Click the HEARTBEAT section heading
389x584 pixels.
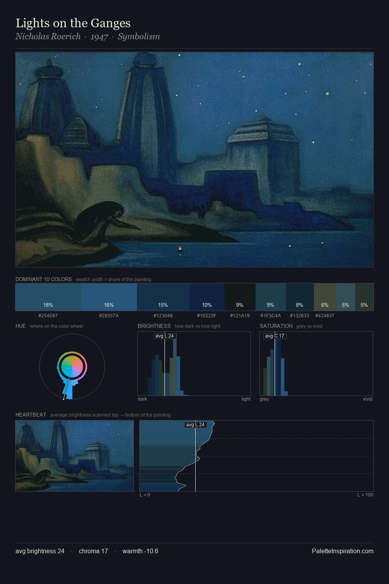coord(31,415)
